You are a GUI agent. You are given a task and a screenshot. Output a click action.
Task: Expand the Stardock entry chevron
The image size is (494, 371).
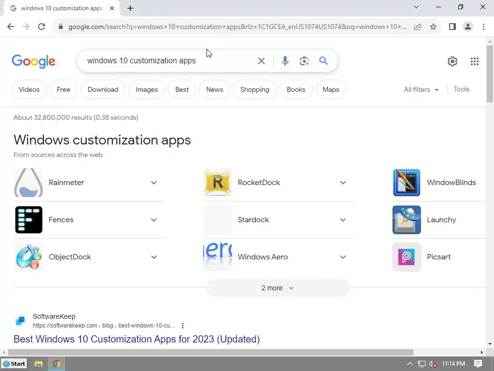tap(343, 220)
